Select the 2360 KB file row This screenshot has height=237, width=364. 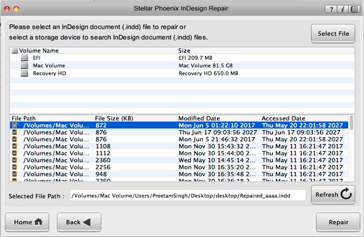pyautogui.click(x=179, y=160)
